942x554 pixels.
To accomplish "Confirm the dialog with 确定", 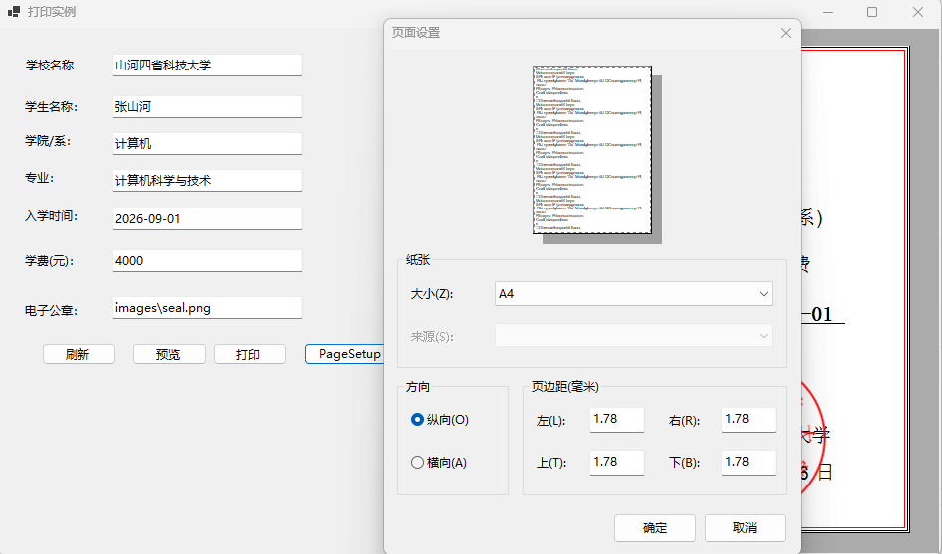I will 654,528.
